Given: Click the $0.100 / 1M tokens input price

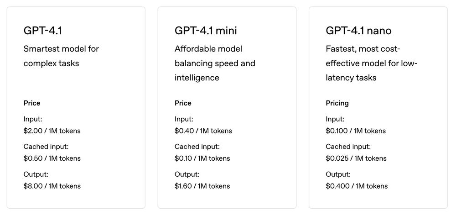Looking at the screenshot, I should [x=356, y=131].
